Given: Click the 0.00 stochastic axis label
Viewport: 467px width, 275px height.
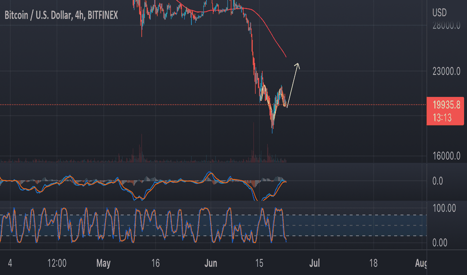Looking at the screenshot, I should 439,243.
